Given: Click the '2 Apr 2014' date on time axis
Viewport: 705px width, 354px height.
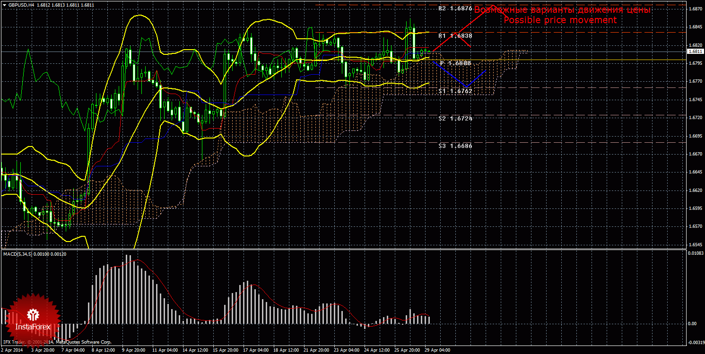Looking at the screenshot, I should coord(13,351).
